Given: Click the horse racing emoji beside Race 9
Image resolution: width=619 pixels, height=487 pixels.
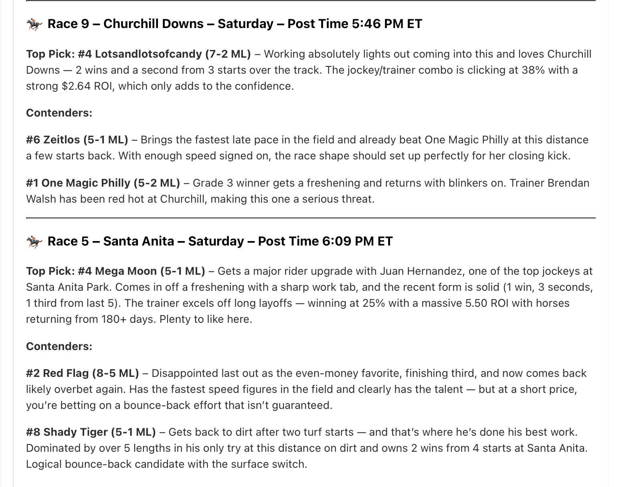Looking at the screenshot, I should [34, 24].
